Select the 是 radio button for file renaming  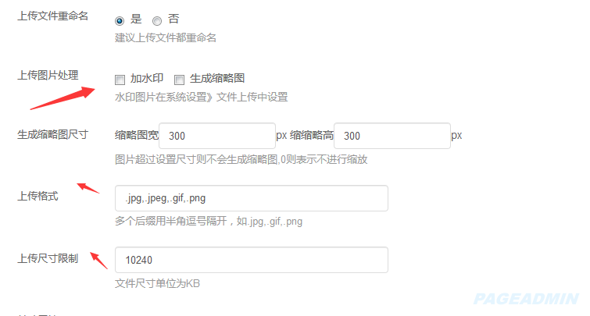pos(120,20)
